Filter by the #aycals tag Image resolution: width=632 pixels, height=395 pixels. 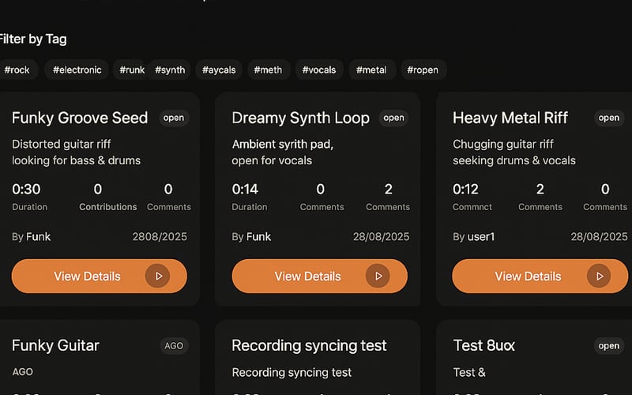219,70
